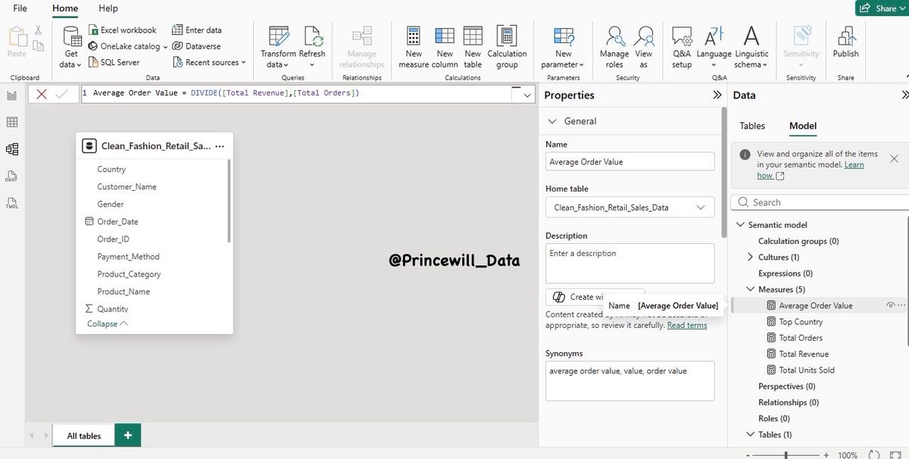The image size is (909, 459).
Task: Switch to Report view in left sidebar
Action: pos(12,95)
